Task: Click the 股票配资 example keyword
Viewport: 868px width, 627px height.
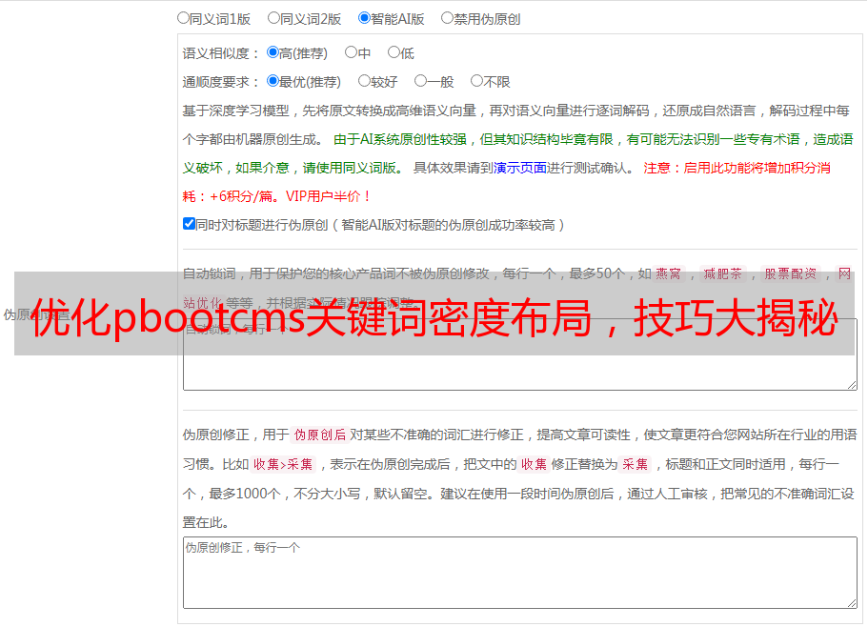Action: point(791,273)
